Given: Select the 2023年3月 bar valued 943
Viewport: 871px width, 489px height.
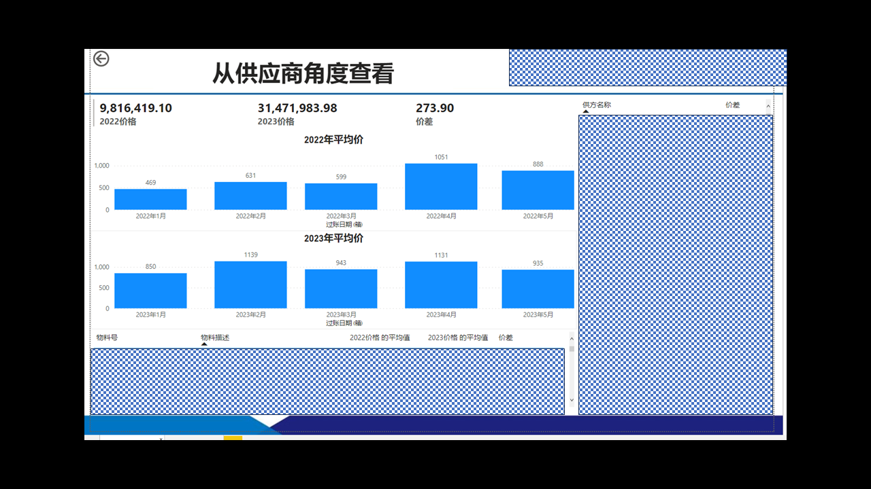Looking at the screenshot, I should pos(341,289).
